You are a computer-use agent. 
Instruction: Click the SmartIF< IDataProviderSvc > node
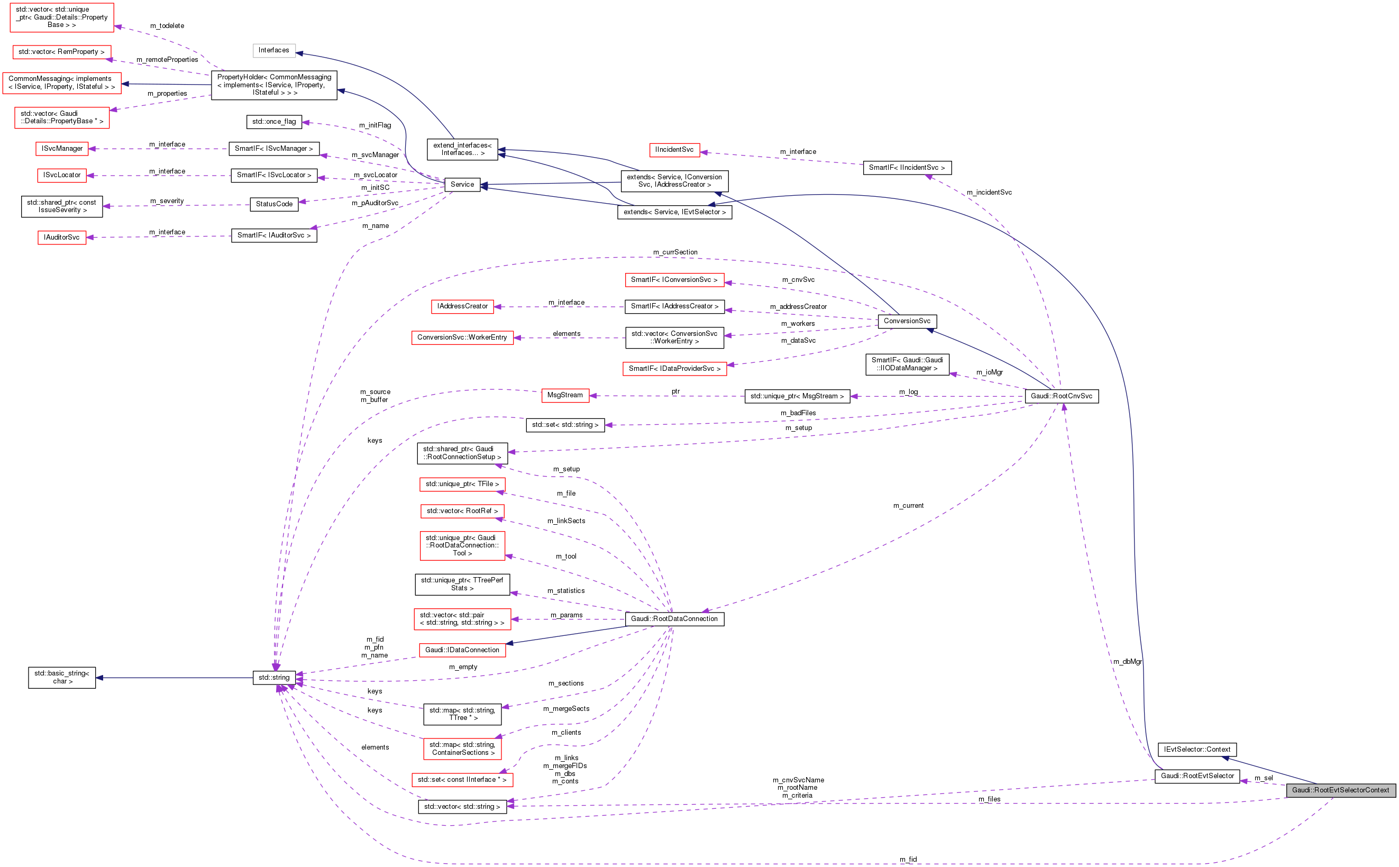pos(674,369)
